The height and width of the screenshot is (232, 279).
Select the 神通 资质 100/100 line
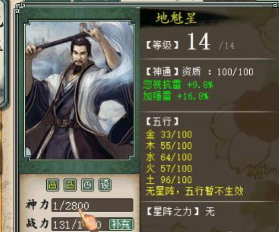pyautogui.click(x=200, y=72)
